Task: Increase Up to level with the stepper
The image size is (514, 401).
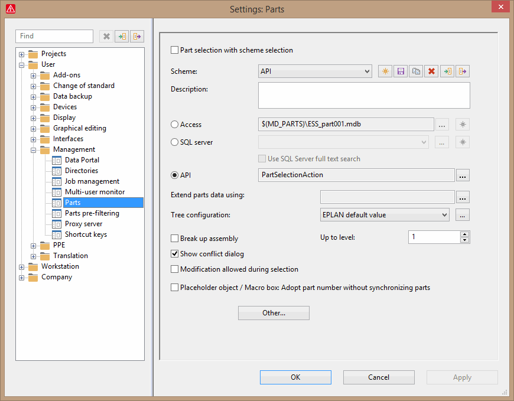Action: 465,233
